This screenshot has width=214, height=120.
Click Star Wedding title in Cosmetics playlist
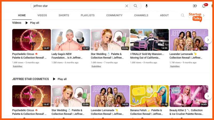[x=68, y=112]
